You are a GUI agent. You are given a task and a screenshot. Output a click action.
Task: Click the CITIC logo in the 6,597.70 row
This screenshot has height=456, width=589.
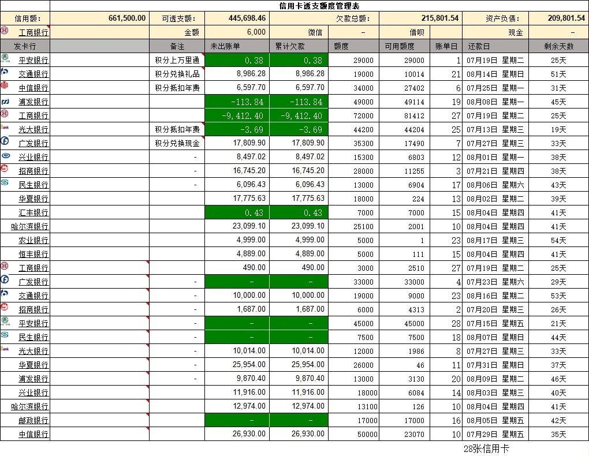(5, 85)
